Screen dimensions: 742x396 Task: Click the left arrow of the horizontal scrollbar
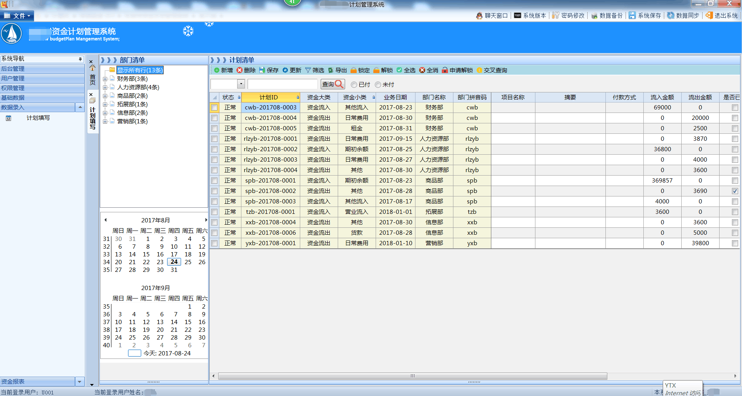point(214,376)
